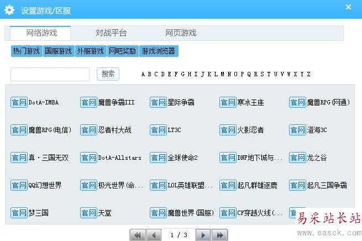The height and width of the screenshot is (241, 362).
Task: Click the 官网 icon next to 星际争霸
Action: [159, 102]
